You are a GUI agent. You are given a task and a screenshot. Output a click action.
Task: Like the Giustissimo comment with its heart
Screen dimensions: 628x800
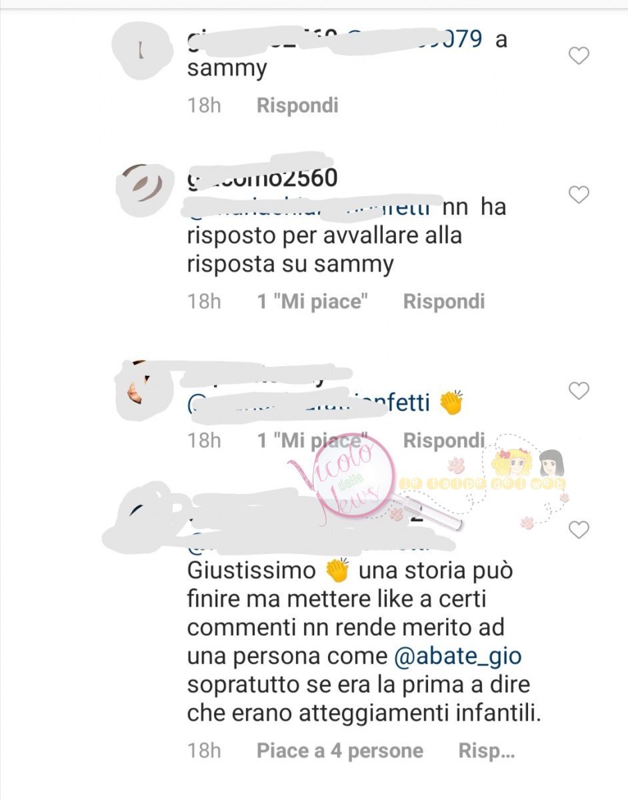tap(579, 530)
